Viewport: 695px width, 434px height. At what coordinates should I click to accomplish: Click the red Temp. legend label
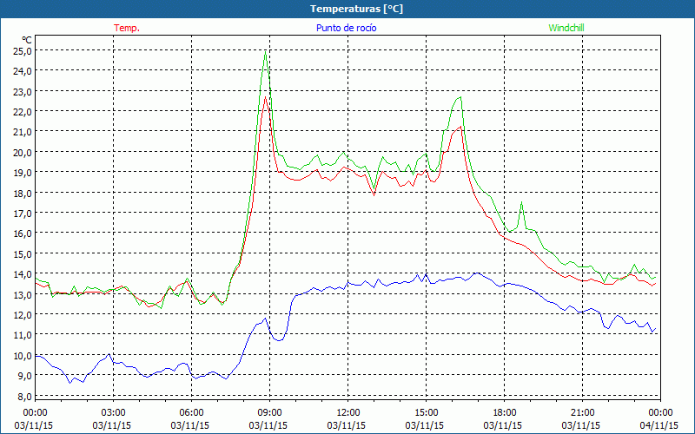pyautogui.click(x=127, y=28)
